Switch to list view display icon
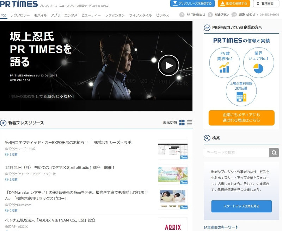 tap(190, 123)
